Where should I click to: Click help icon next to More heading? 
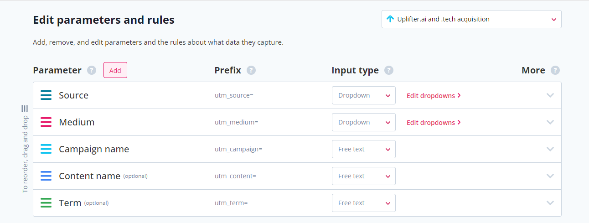click(555, 70)
